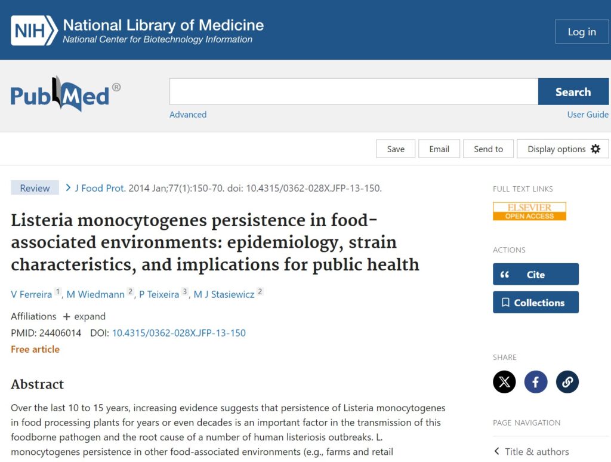The image size is (611, 462).
Task: Copy permalink using the link icon
Action: [567, 382]
